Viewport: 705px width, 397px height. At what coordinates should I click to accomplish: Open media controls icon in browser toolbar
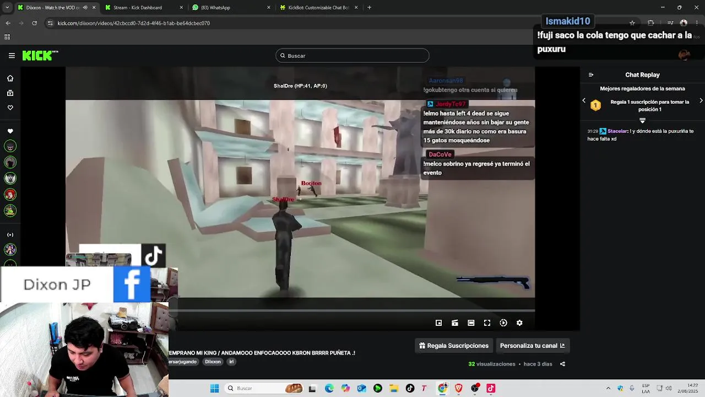coord(670,23)
